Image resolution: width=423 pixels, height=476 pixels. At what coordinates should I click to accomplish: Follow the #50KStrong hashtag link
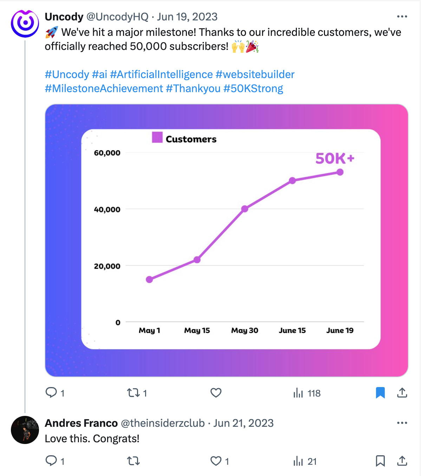253,89
